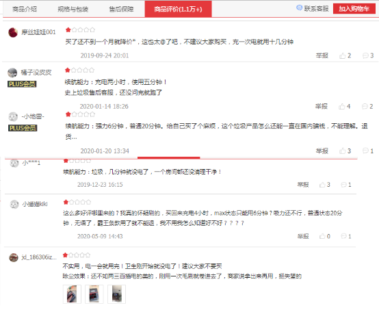Viewport: 379px width, 310px height.
Task: Select the 商品评价(1.1万+) tab
Action: [x=178, y=9]
